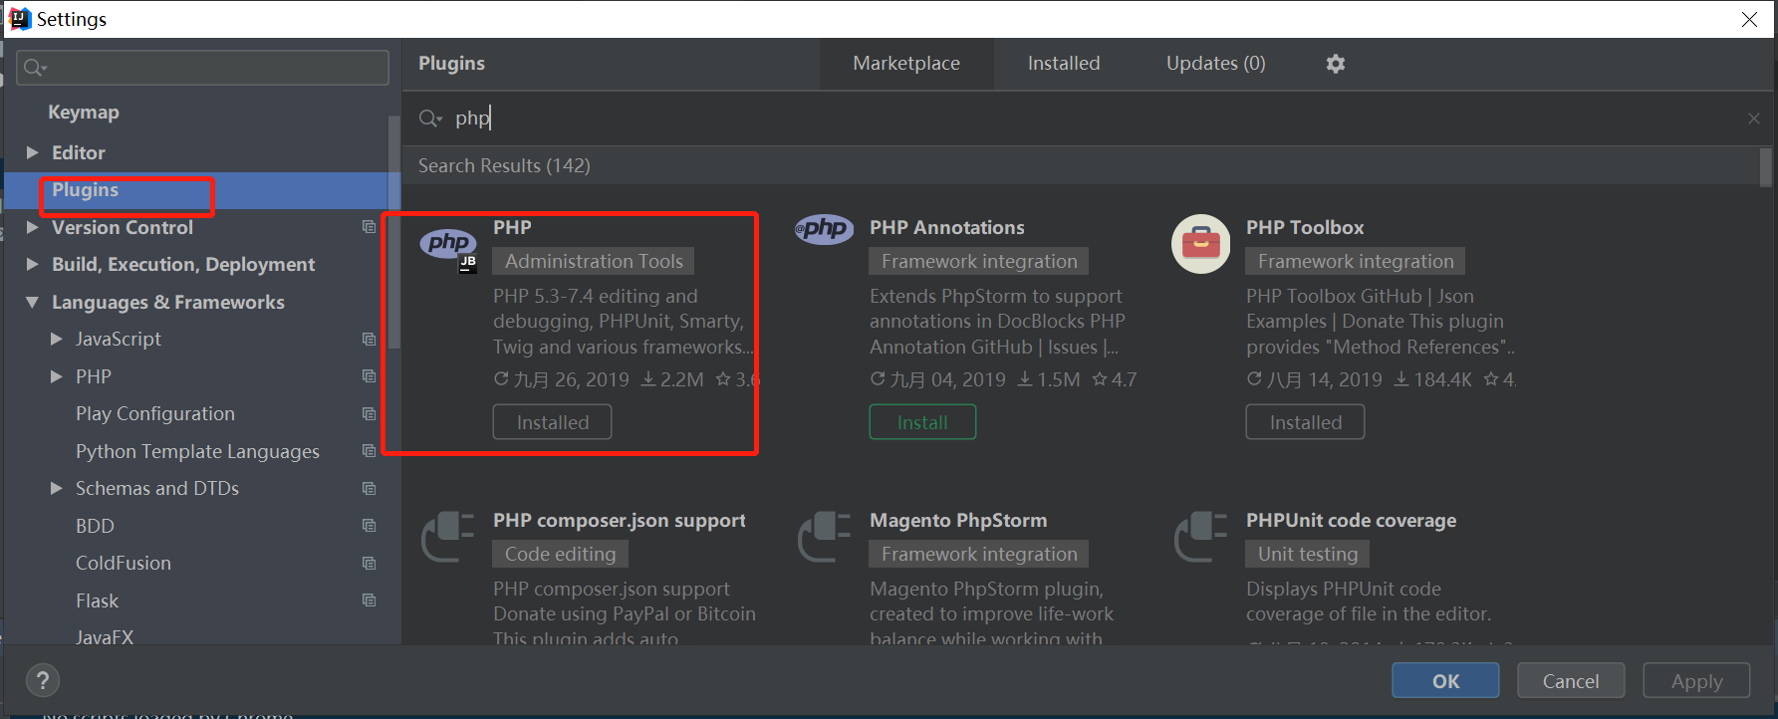This screenshot has height=719, width=1778.
Task: Click the settings tree search field
Action: click(x=203, y=68)
